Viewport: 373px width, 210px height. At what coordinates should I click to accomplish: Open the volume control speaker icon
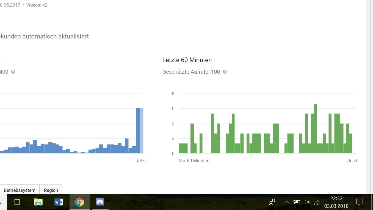point(306,202)
